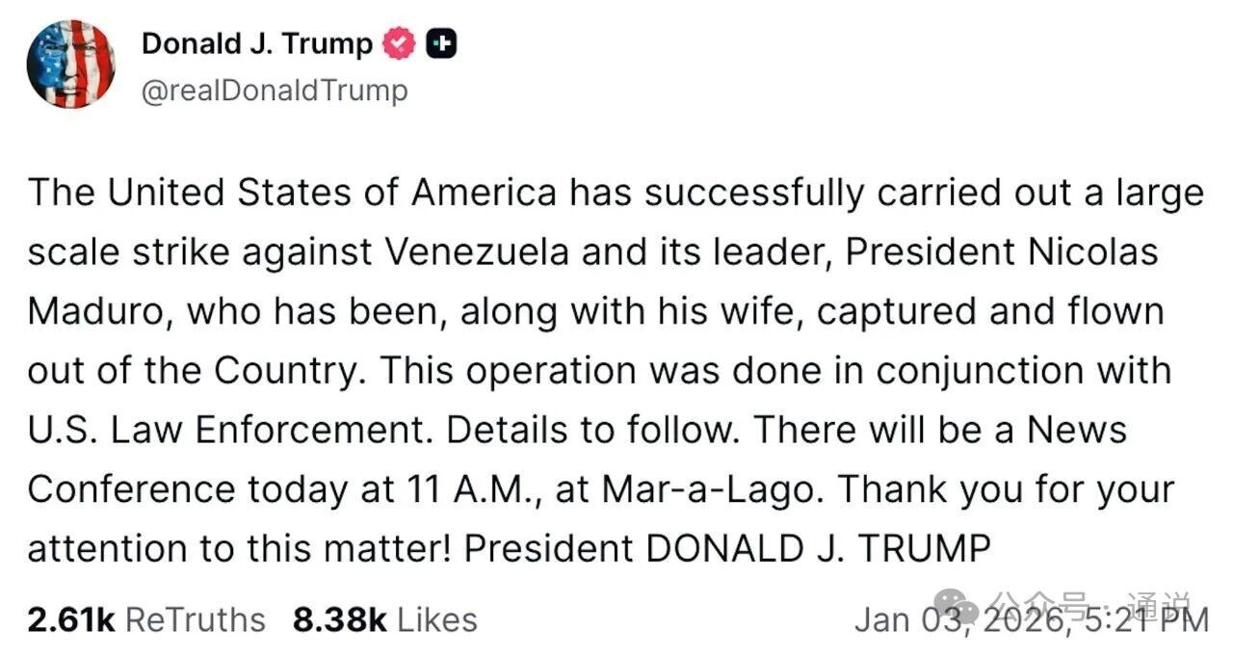View the 8.38k Likes list
This screenshot has width=1233, height=657.
pyautogui.click(x=384, y=619)
